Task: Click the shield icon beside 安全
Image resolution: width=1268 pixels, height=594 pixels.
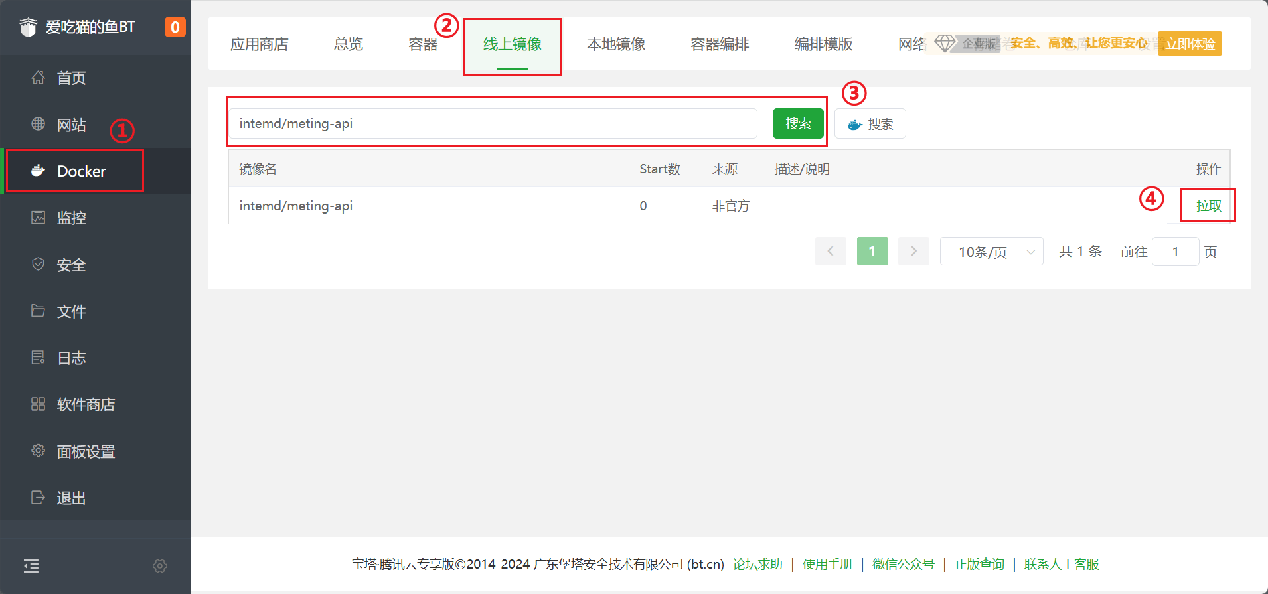Action: click(x=38, y=264)
